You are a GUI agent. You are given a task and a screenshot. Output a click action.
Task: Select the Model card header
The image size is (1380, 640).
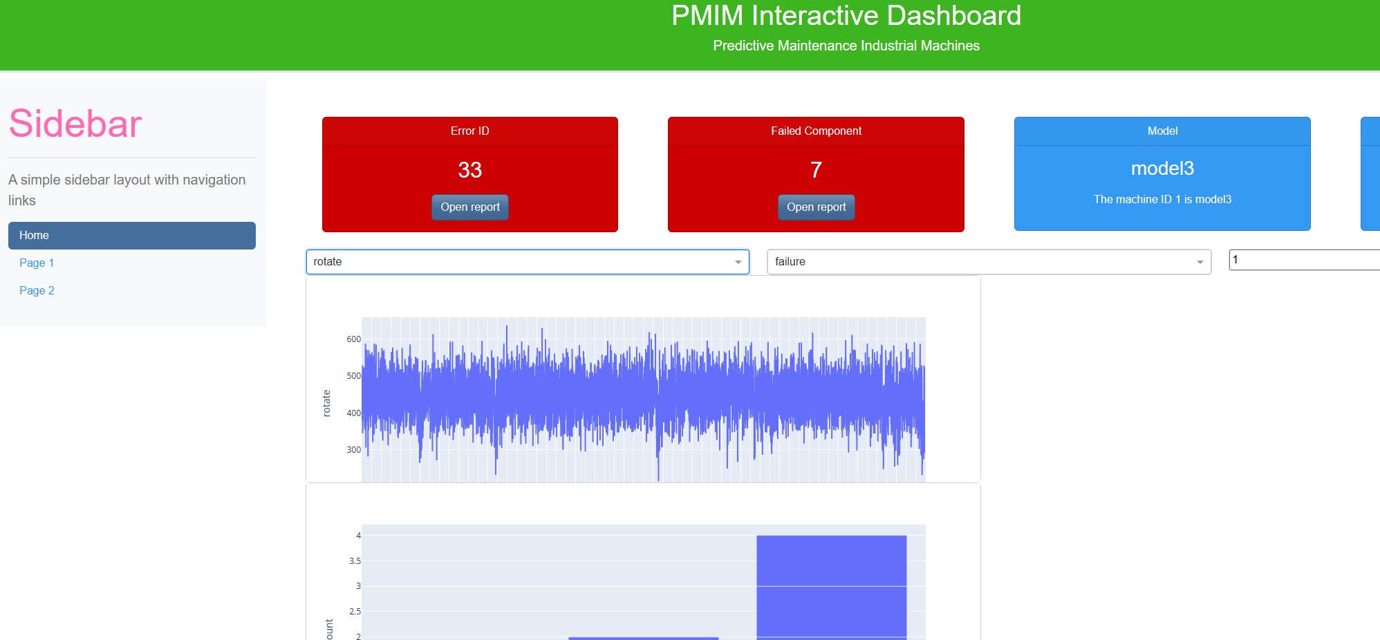click(1162, 131)
